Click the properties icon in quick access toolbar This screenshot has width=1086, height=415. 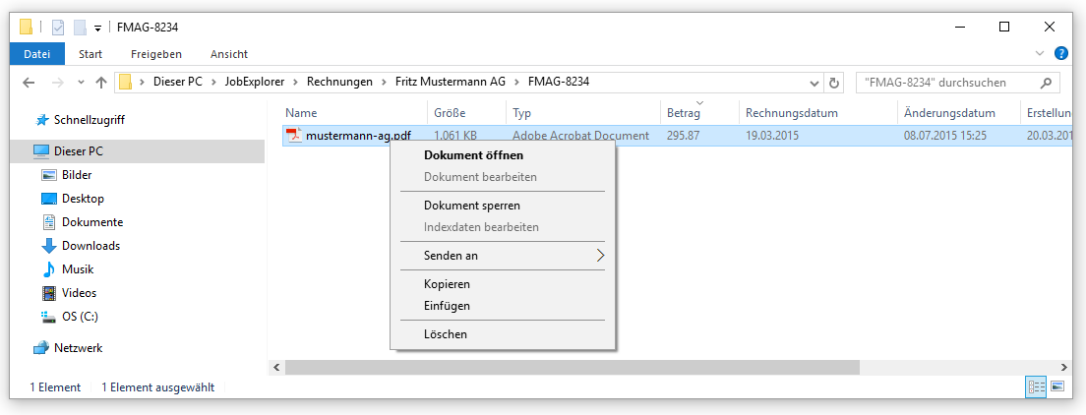[57, 27]
